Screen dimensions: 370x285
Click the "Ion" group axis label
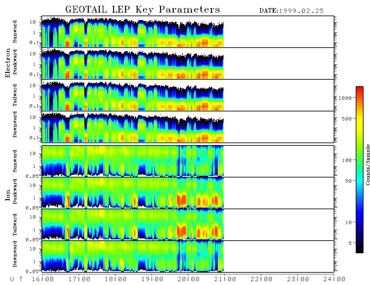pyautogui.click(x=8, y=195)
